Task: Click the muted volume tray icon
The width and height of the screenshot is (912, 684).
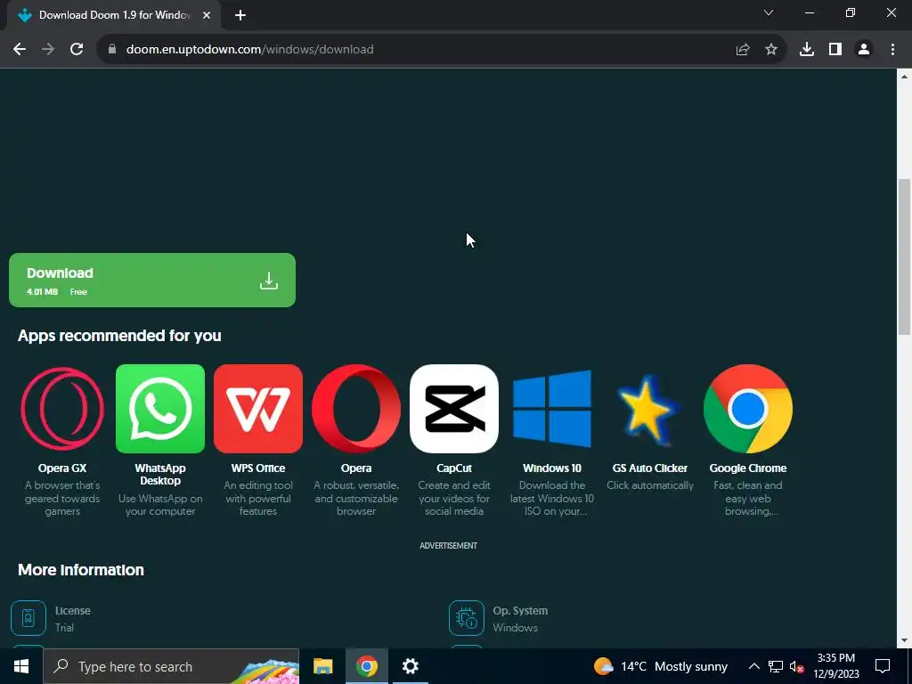Action: click(796, 666)
